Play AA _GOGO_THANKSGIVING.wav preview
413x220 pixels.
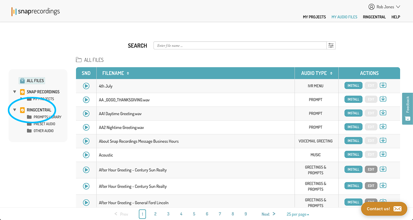86,100
